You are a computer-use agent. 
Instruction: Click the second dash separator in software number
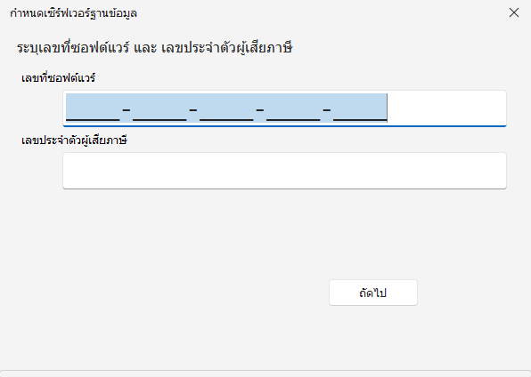coord(193,109)
